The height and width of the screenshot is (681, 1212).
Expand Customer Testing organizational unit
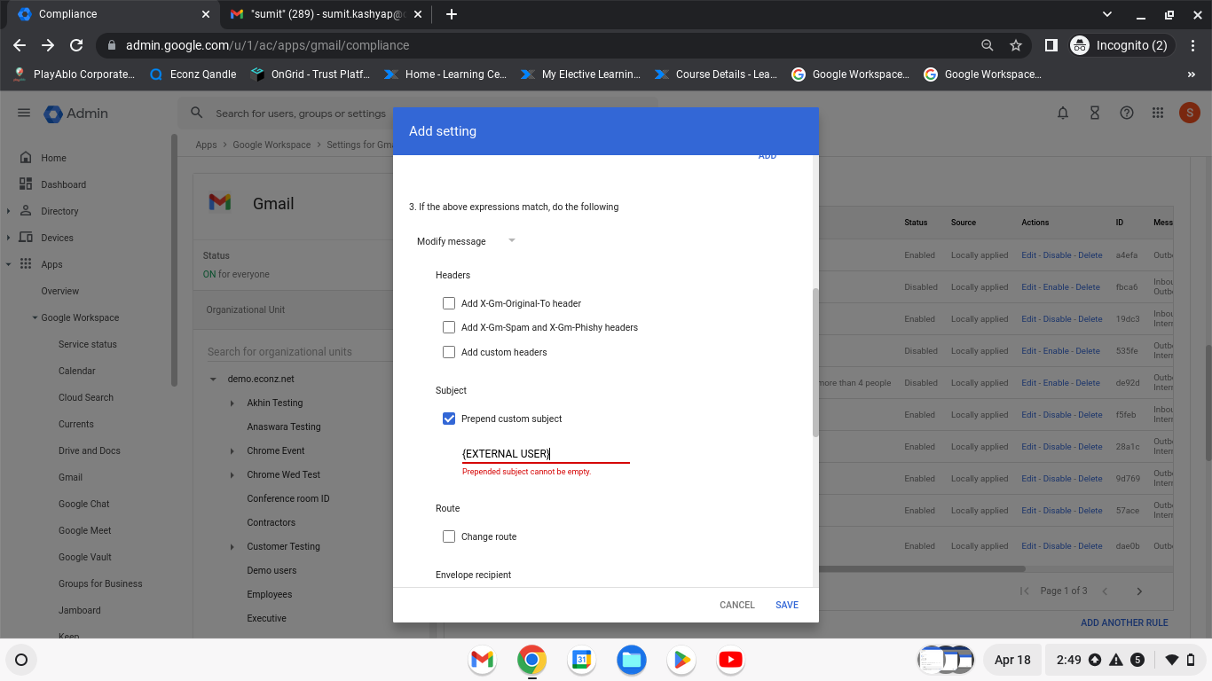click(x=232, y=546)
